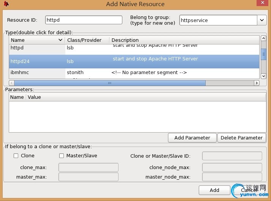This screenshot has height=201, width=271.
Task: Click the clone_max input field
Action: coord(89,167)
